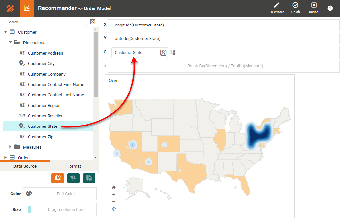Click the Edit Color field
The width and height of the screenshot is (340, 219).
[x=60, y=194]
